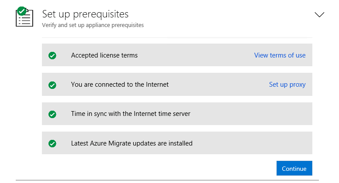Click the Latest Azure Migrate updates text label

click(x=131, y=143)
